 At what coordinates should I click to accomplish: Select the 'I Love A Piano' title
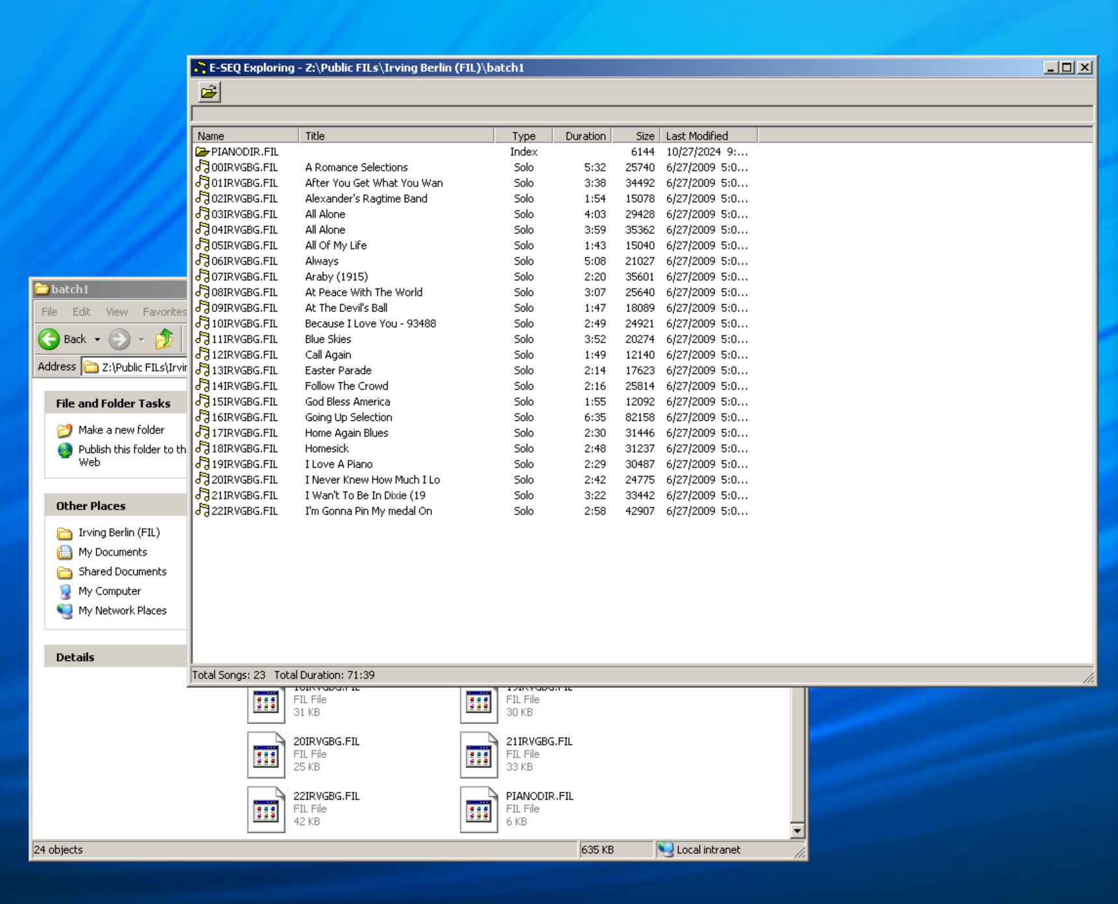(x=339, y=464)
